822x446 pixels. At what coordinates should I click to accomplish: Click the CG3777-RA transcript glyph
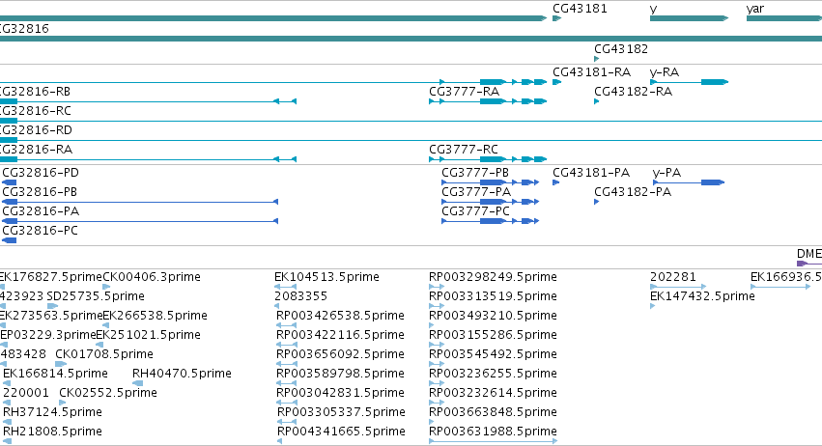click(488, 101)
